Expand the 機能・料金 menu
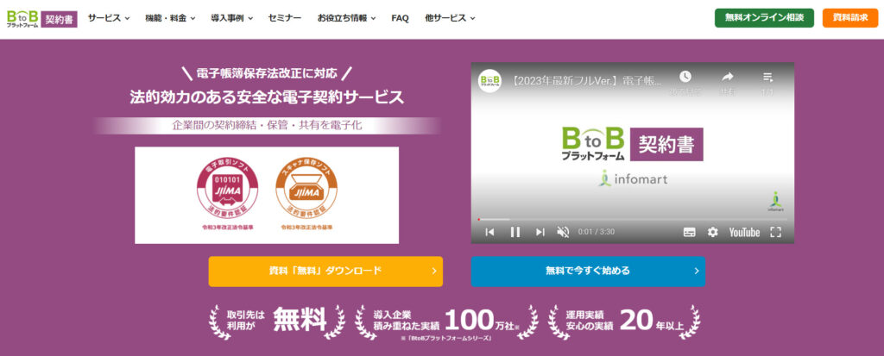The image size is (884, 356). pos(170,18)
